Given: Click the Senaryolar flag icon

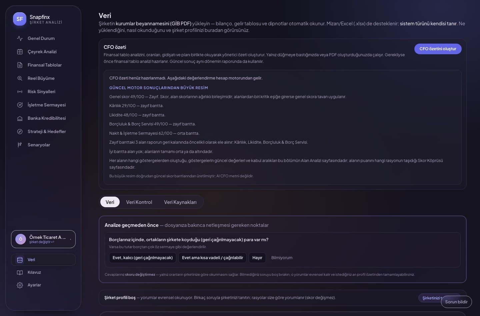Looking at the screenshot, I should coord(20,145).
